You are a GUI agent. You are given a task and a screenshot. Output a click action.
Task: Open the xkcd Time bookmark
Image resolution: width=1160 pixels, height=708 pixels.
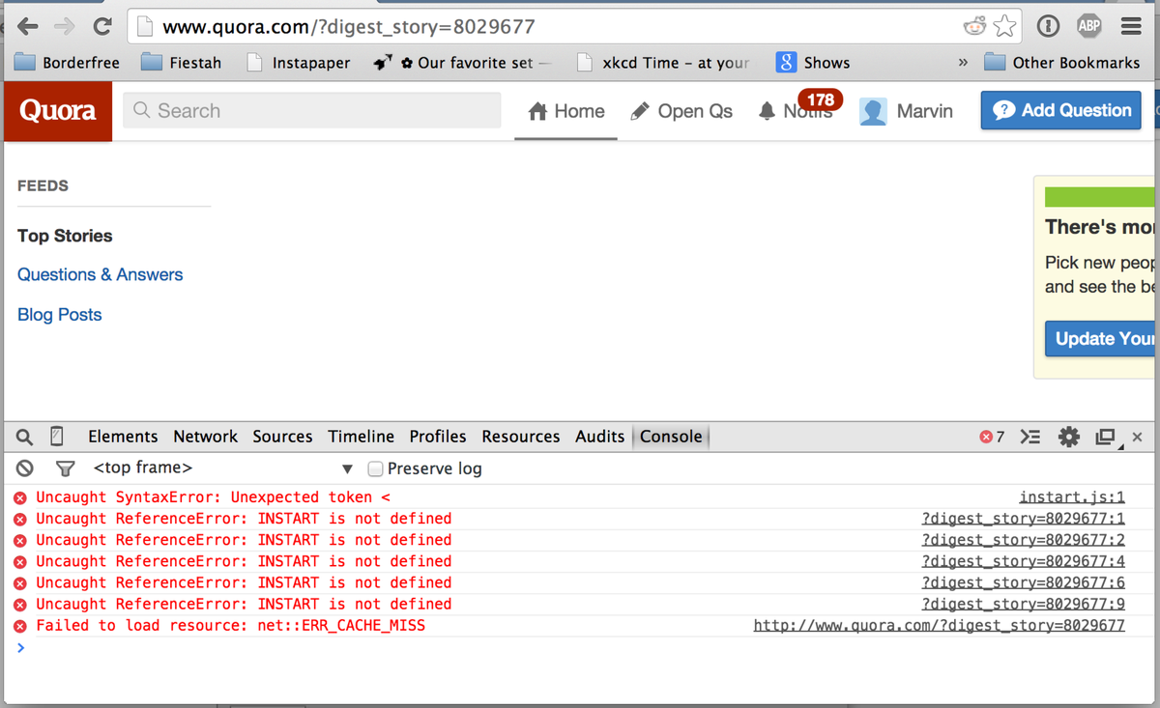663,62
